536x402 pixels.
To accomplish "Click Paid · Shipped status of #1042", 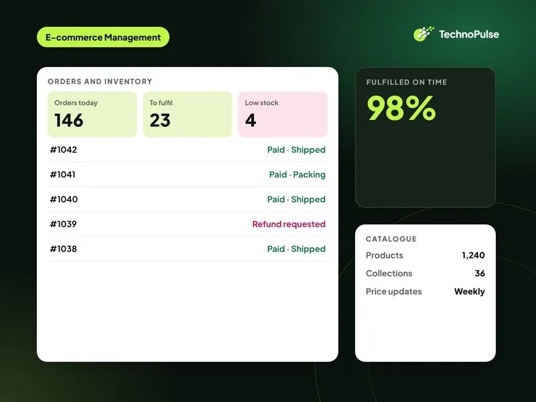I will click(x=296, y=149).
